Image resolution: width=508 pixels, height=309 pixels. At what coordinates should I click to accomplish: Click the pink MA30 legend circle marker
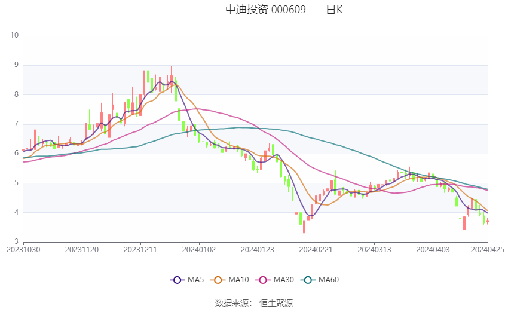261,280
